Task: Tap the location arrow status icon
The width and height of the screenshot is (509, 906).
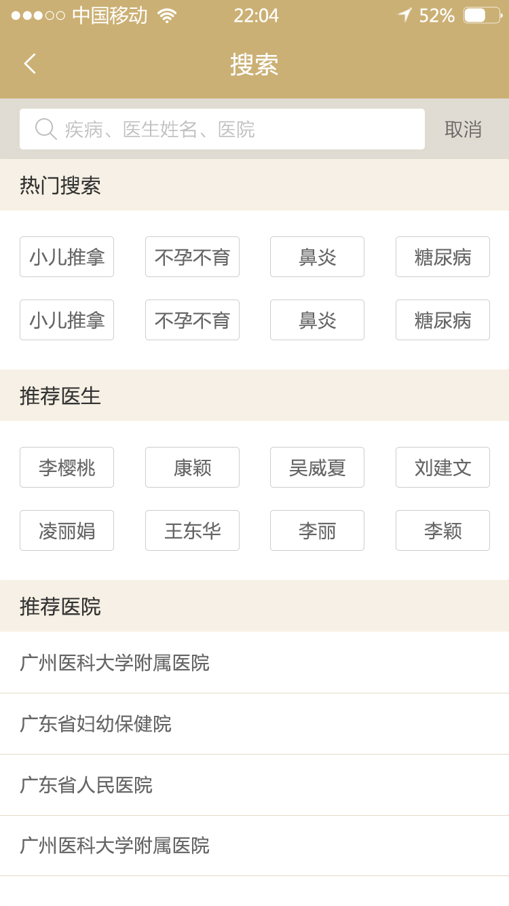Action: pyautogui.click(x=404, y=15)
